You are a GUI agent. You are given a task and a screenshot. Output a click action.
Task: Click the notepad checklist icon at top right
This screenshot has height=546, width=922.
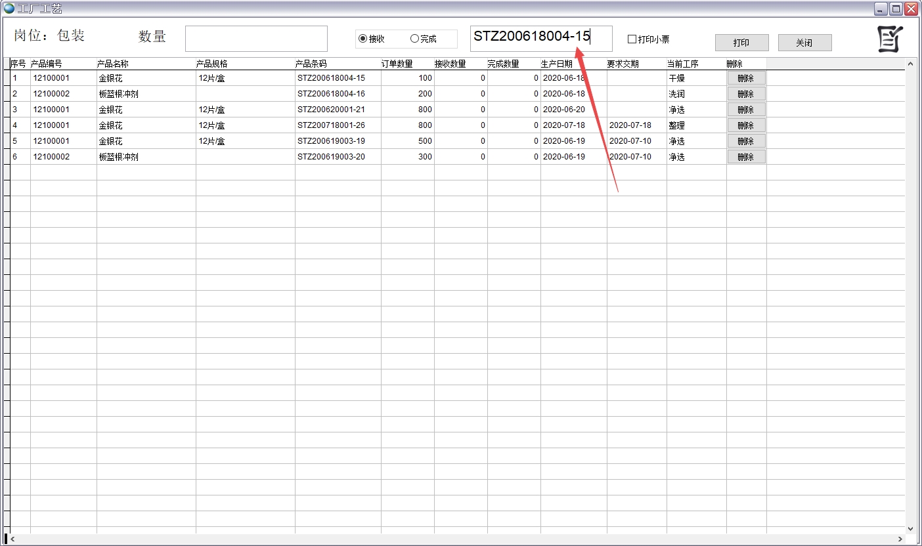(890, 39)
